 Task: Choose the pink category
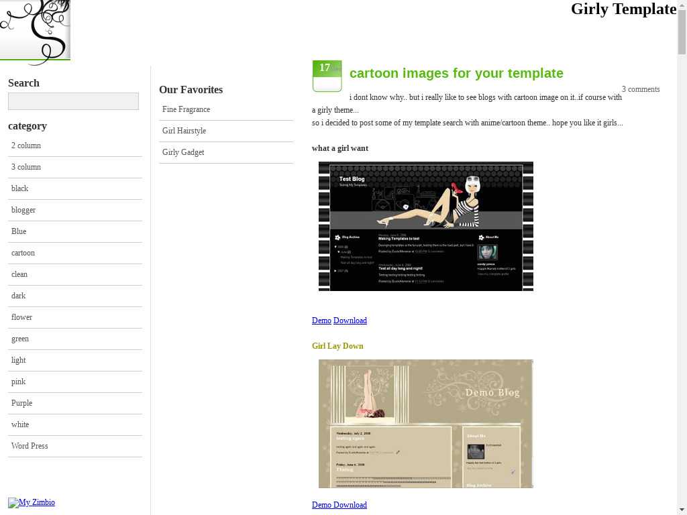click(18, 382)
